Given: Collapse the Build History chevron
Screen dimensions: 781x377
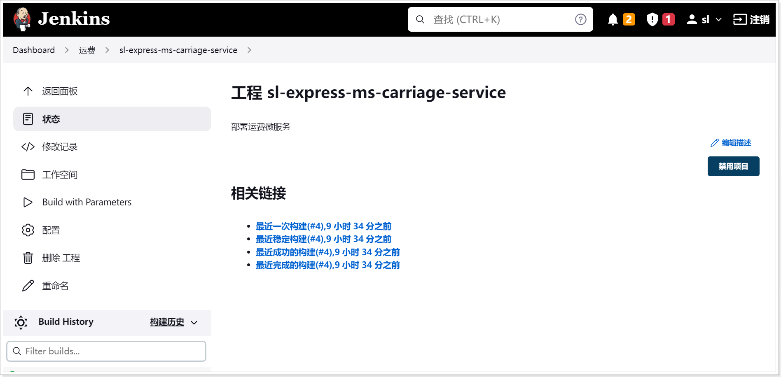Looking at the screenshot, I should [194, 323].
